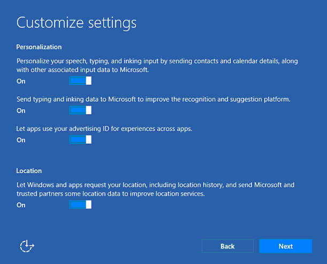327x264 pixels.
Task: Toggle off the advertising ID switch
Action: point(80,140)
